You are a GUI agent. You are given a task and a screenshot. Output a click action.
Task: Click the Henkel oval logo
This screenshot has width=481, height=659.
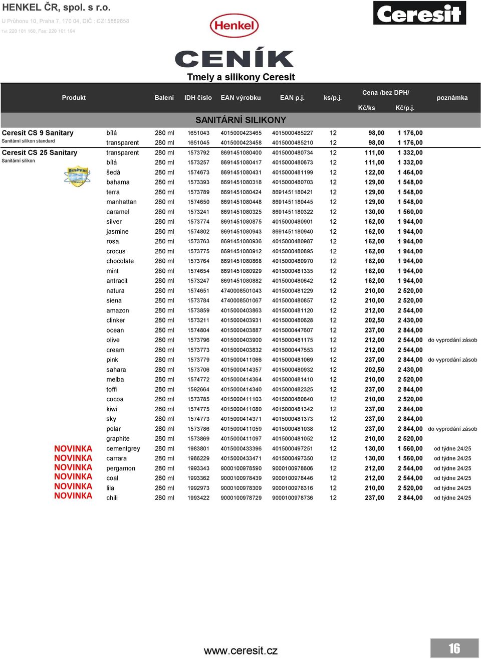point(234,26)
